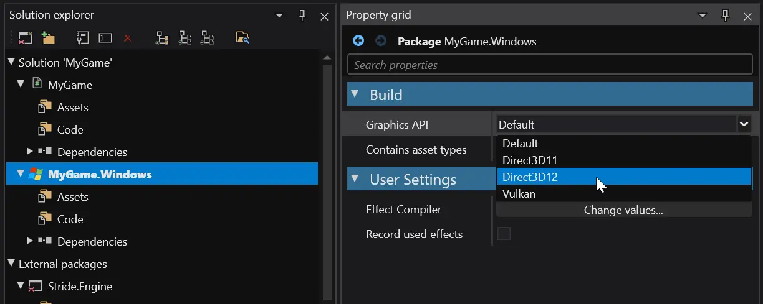Pin the Property grid panel
Screen dimensions: 763x304
coord(725,15)
